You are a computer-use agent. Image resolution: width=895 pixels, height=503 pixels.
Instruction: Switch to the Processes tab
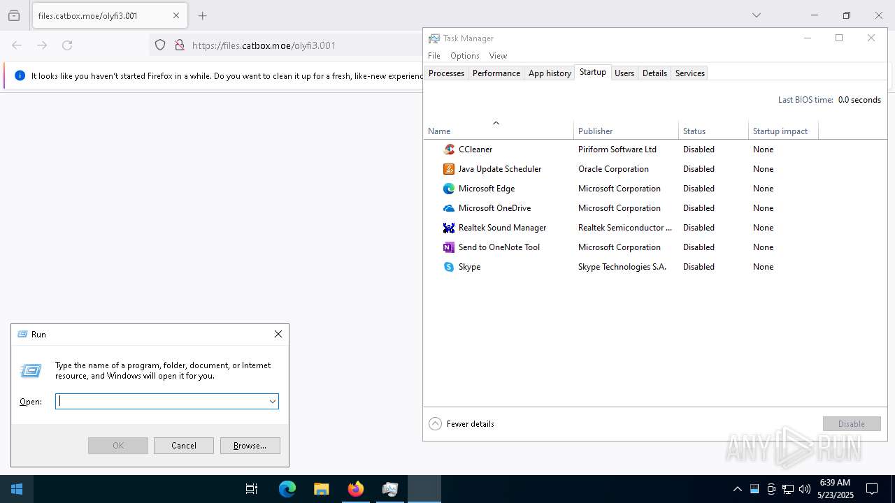tap(446, 73)
